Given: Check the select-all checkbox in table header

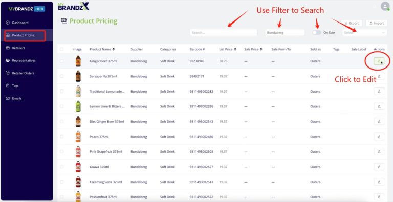Looking at the screenshot, I should [x=61, y=49].
